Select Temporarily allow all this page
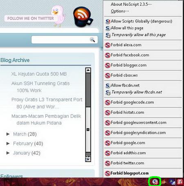 [x=143, y=35]
